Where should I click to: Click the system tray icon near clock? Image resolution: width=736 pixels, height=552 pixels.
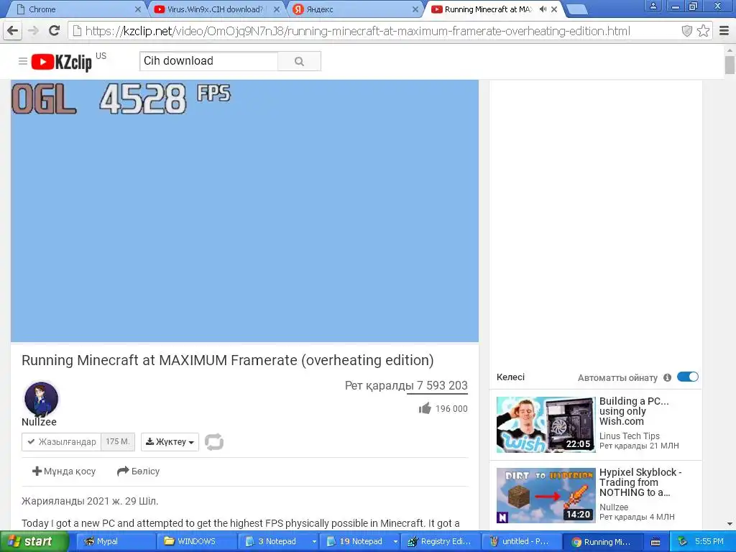pyautogui.click(x=683, y=541)
